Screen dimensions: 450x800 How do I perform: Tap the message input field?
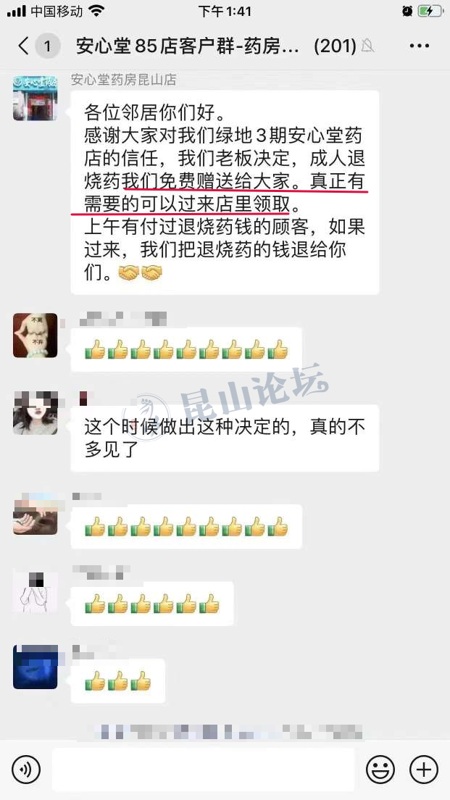click(x=203, y=770)
